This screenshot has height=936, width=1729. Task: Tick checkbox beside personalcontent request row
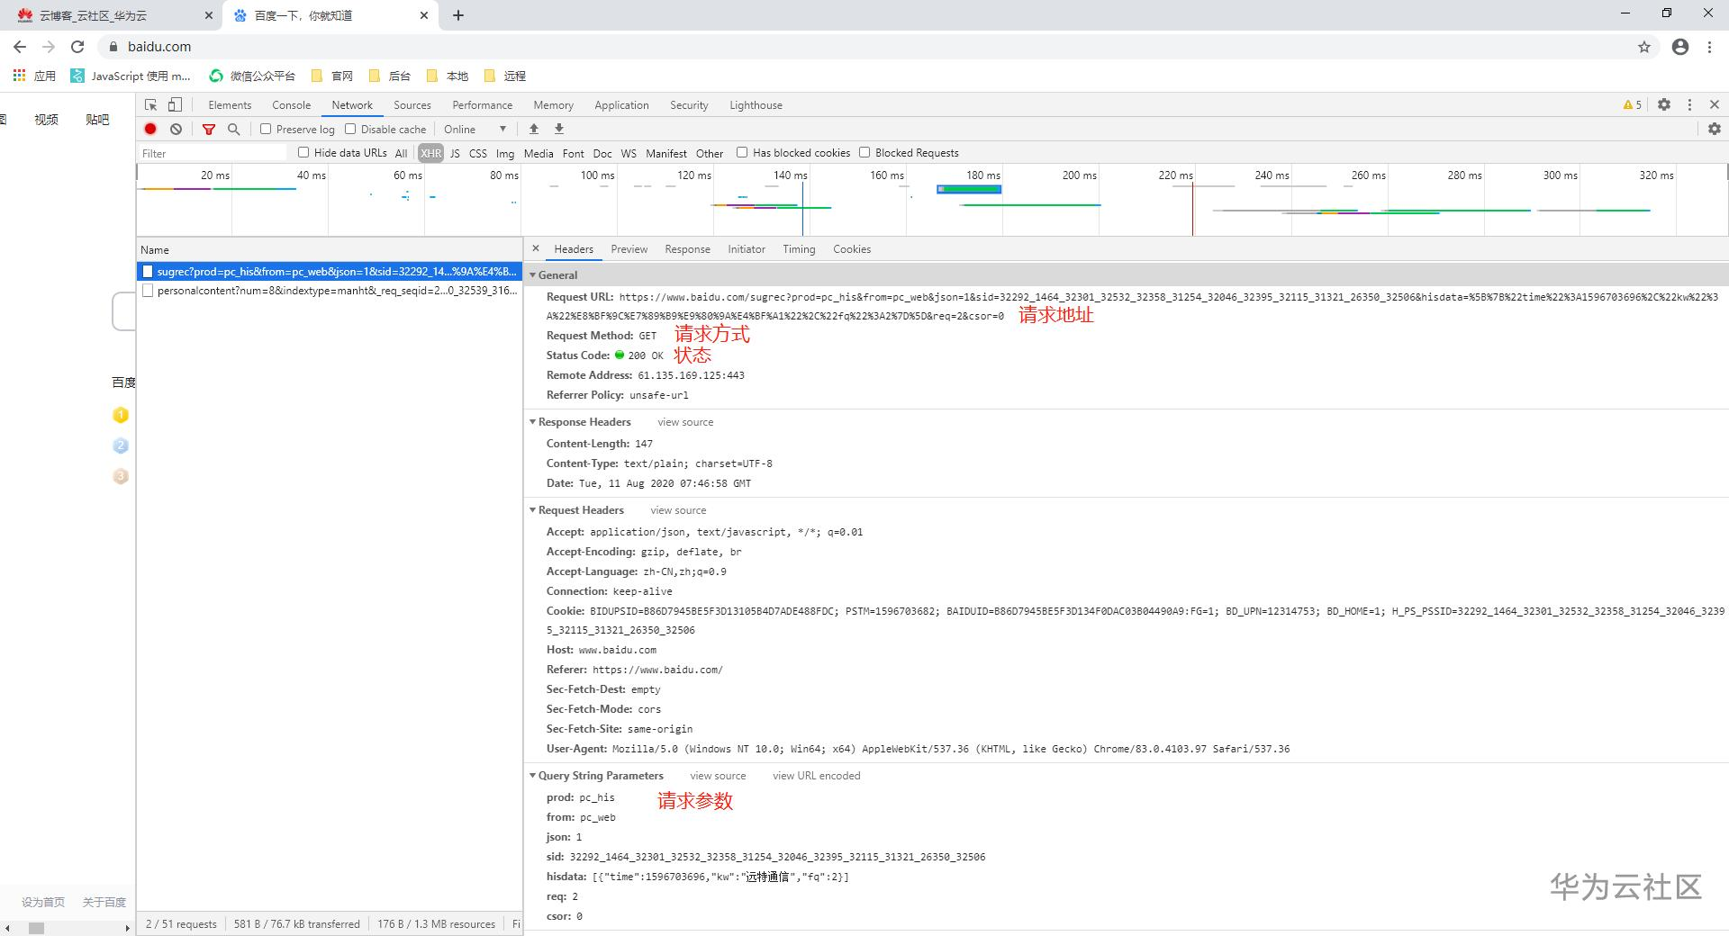[148, 291]
